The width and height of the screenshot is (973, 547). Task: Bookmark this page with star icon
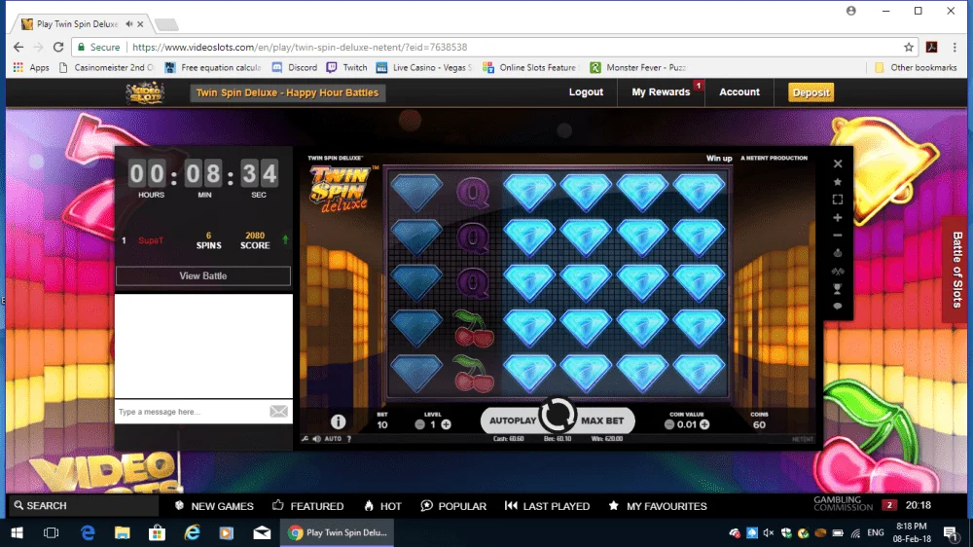tap(909, 47)
